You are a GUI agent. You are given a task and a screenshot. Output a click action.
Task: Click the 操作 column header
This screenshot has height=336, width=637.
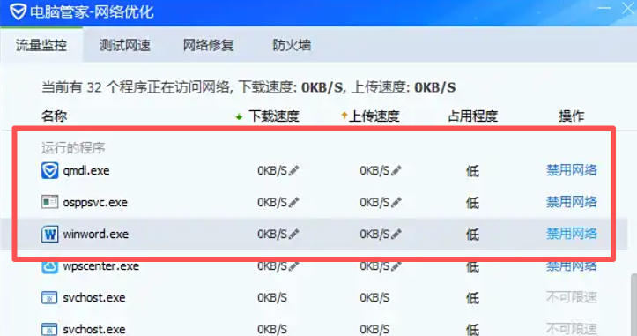[x=572, y=116]
